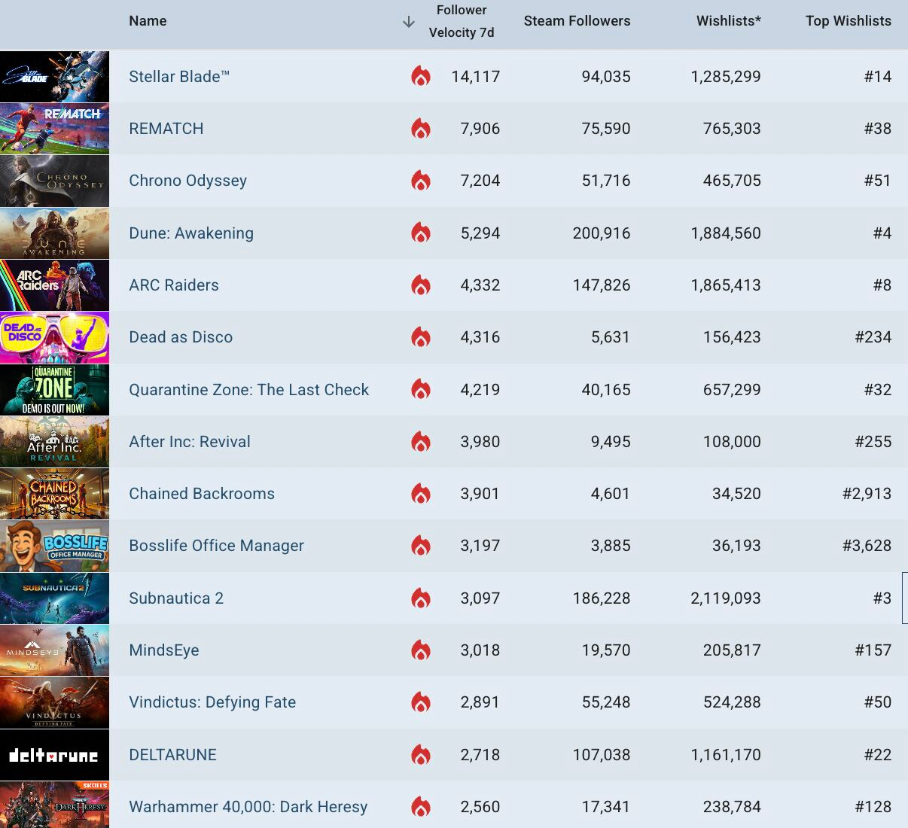
Task: Open Warhammer 40,000: Dark Heresy link
Action: point(248,807)
